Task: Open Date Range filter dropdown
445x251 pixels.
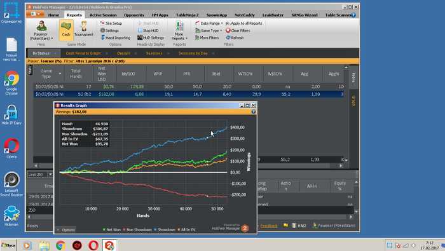Action: click(209, 24)
